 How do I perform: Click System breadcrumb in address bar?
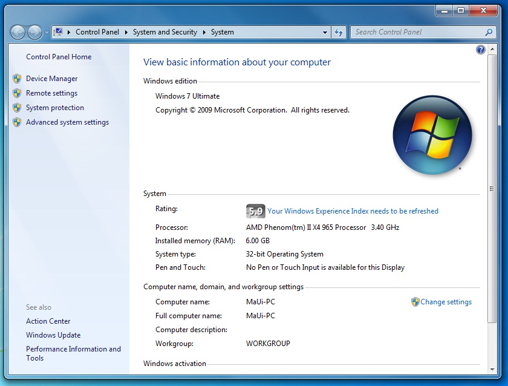tap(223, 31)
